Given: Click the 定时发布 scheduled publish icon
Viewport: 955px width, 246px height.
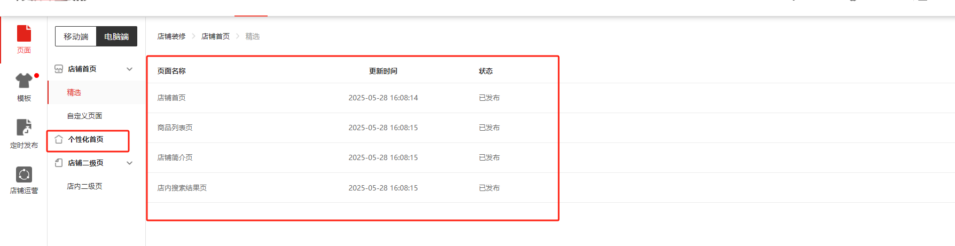Looking at the screenshot, I should (x=24, y=128).
